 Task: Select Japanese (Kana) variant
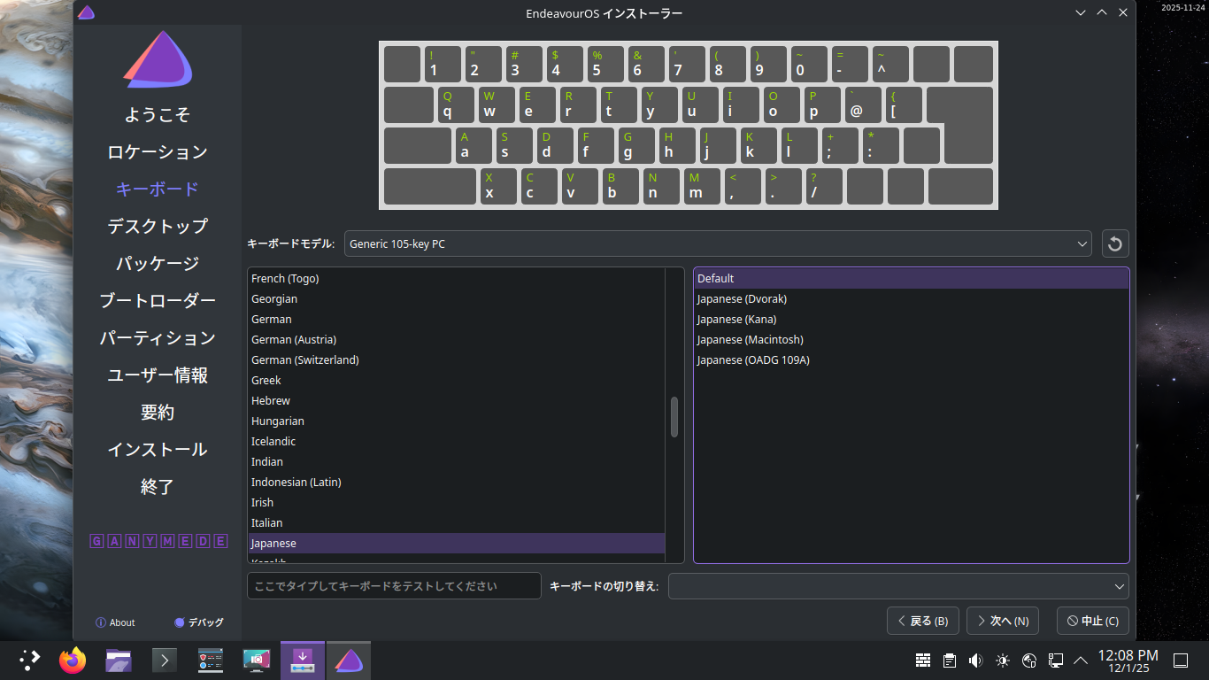tap(912, 319)
